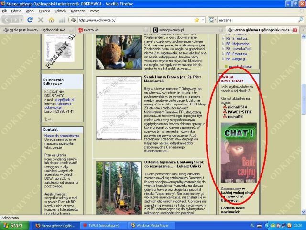The height and width of the screenshot is (230, 306).
Task: Go to the Home page icon
Action: pos(51,20)
